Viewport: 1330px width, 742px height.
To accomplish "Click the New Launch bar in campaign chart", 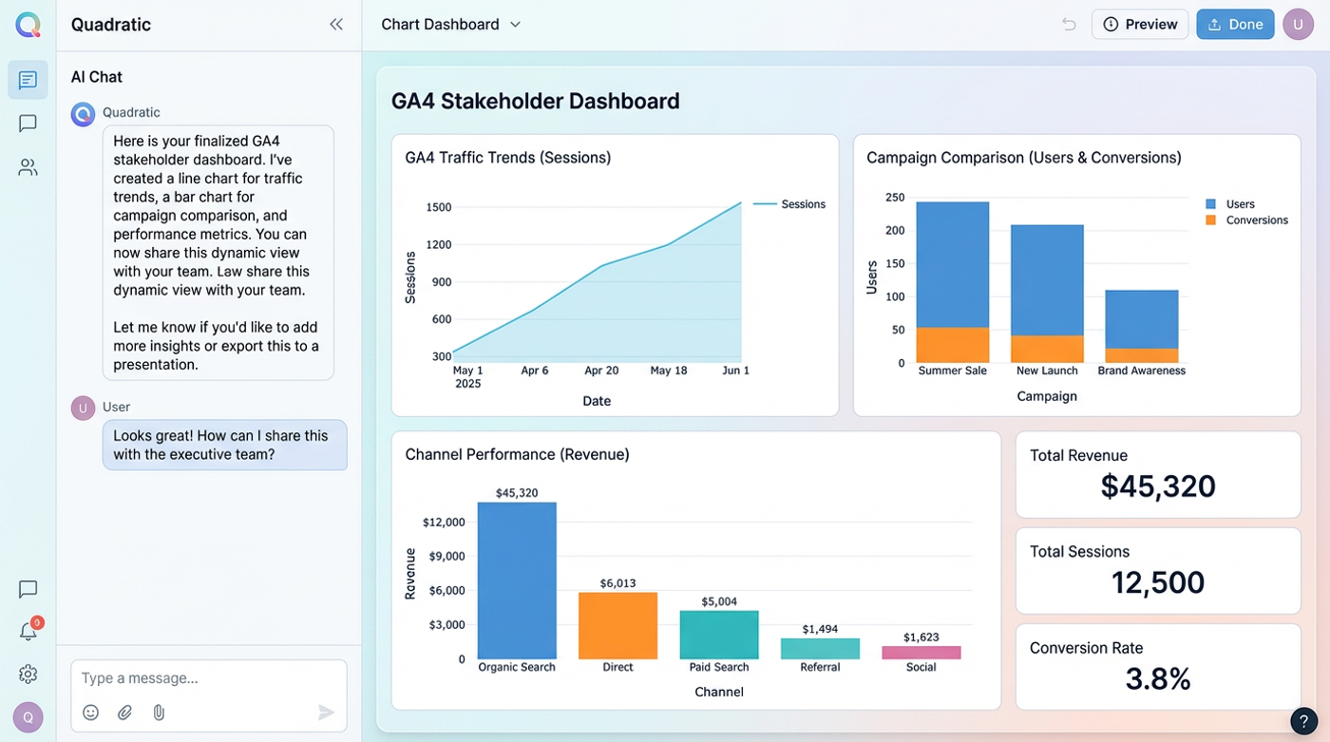I will 1047,294.
